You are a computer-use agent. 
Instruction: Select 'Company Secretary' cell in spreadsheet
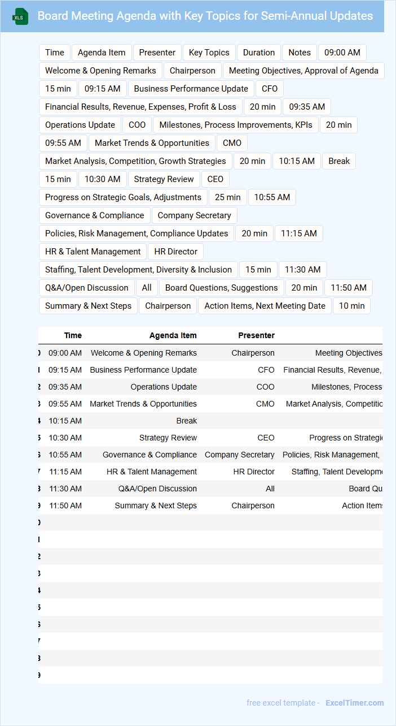pos(240,455)
